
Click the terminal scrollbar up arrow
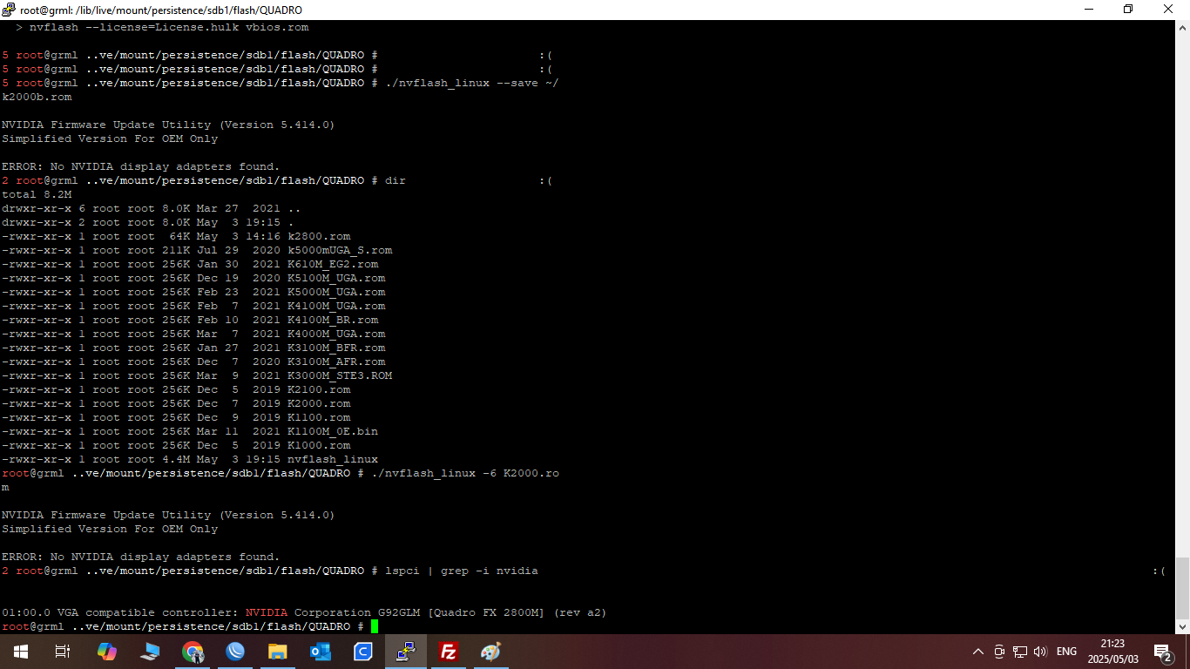click(x=1182, y=27)
